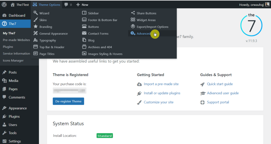This screenshot has height=144, width=271.
Task: Open the Comments sidebar menu
Action: tap(17, 97)
